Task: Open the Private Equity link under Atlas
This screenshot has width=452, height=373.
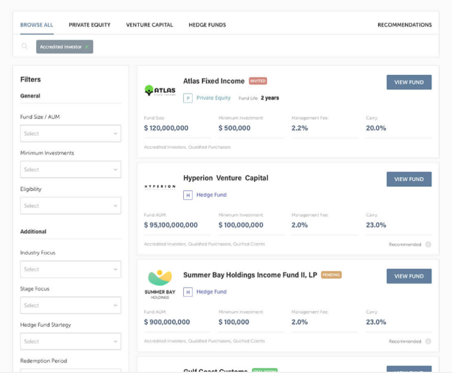Action: pyautogui.click(x=213, y=98)
